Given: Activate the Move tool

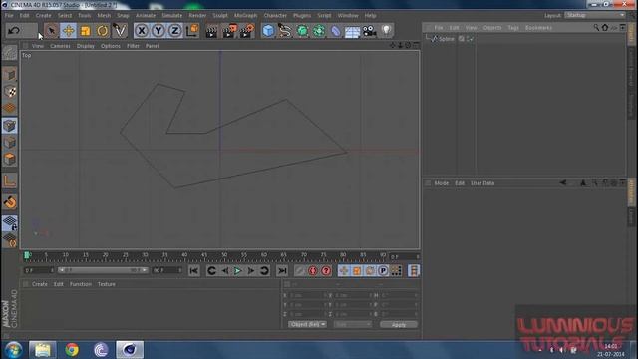Looking at the screenshot, I should coord(69,31).
